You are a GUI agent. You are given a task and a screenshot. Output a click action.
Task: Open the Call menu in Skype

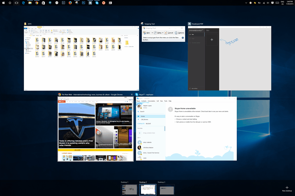[158, 101]
